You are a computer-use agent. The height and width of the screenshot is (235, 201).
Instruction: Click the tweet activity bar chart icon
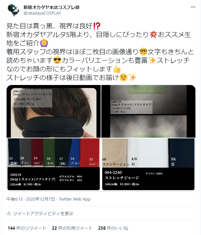click(x=9, y=213)
